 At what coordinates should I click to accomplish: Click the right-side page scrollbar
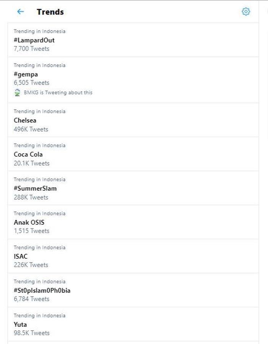266,38
